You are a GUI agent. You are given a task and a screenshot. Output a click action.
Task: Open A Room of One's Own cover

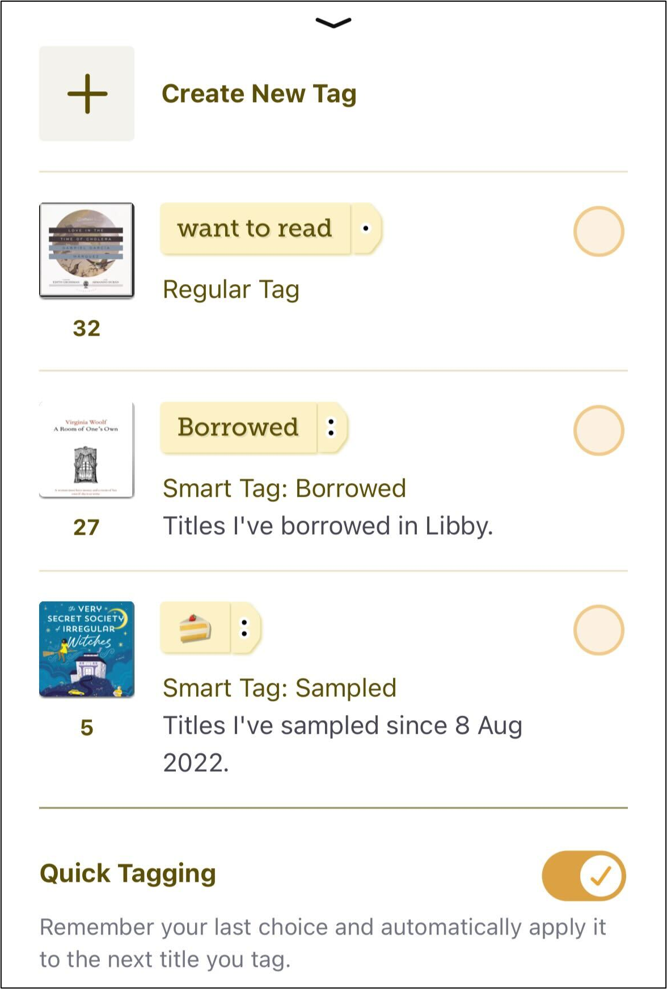87,450
